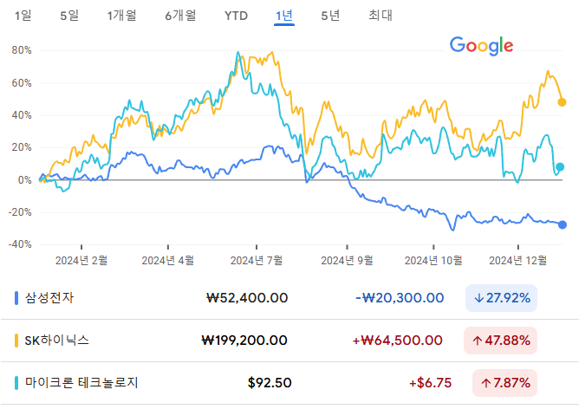Click the 2024년 7월 axis label
The image size is (585, 409).
257,261
